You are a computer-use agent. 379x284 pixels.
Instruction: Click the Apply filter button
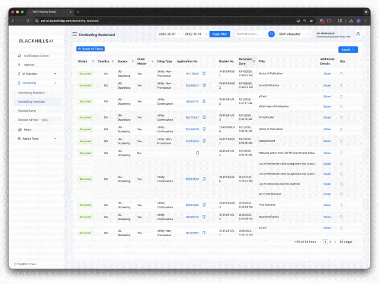point(220,34)
